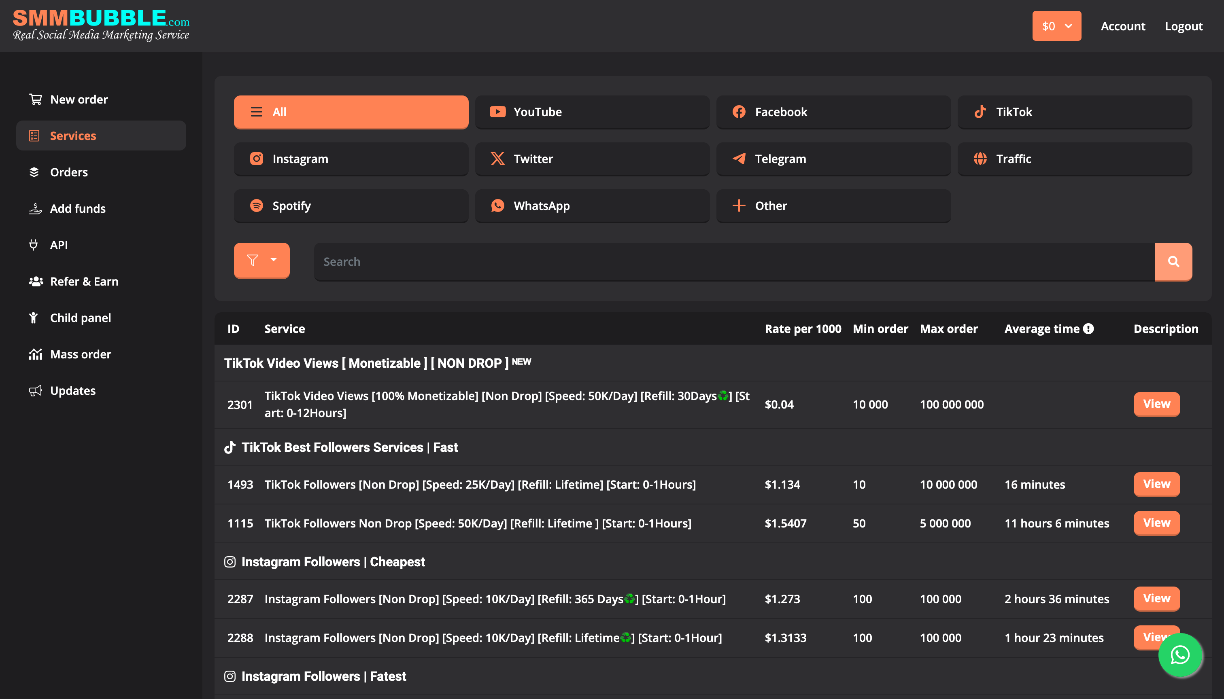Expand the $0 balance dropdown
The width and height of the screenshot is (1224, 699).
pyautogui.click(x=1056, y=26)
